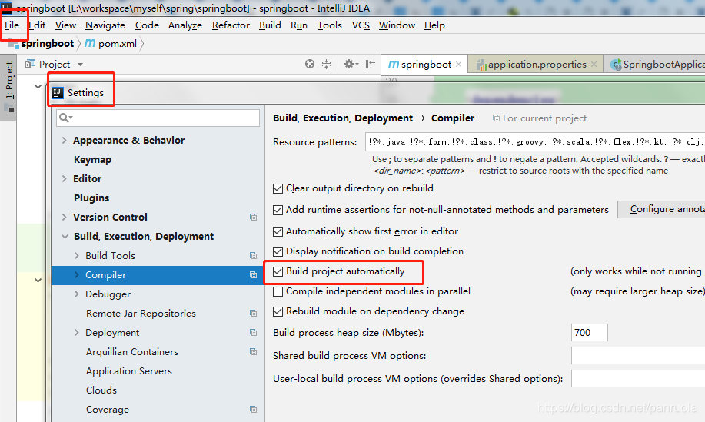Open the Tools menu
The height and width of the screenshot is (422, 705).
[x=330, y=25]
